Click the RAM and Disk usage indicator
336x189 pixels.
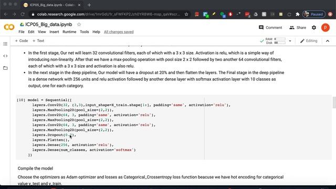coord(275,41)
